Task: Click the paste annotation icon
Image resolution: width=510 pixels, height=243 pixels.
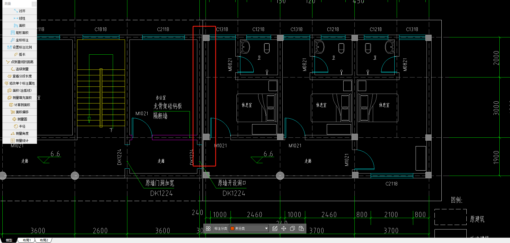Action: (301, 228)
